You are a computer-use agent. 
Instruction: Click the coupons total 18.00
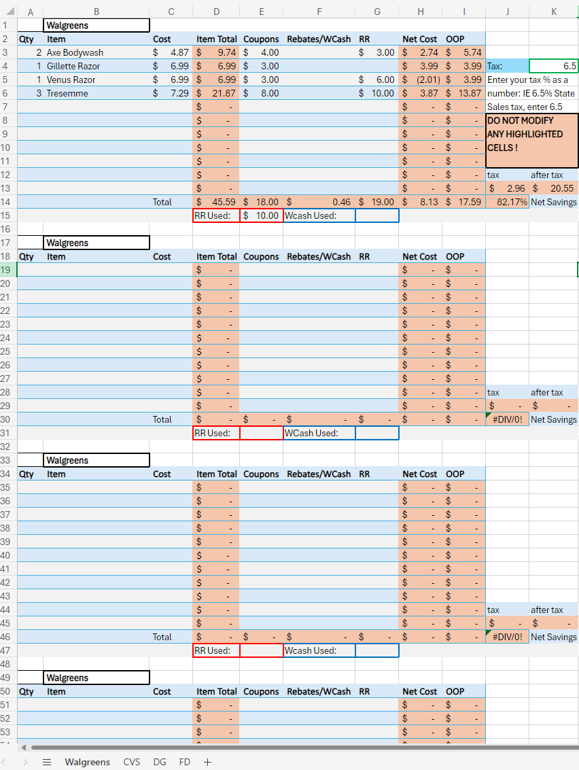coord(261,202)
